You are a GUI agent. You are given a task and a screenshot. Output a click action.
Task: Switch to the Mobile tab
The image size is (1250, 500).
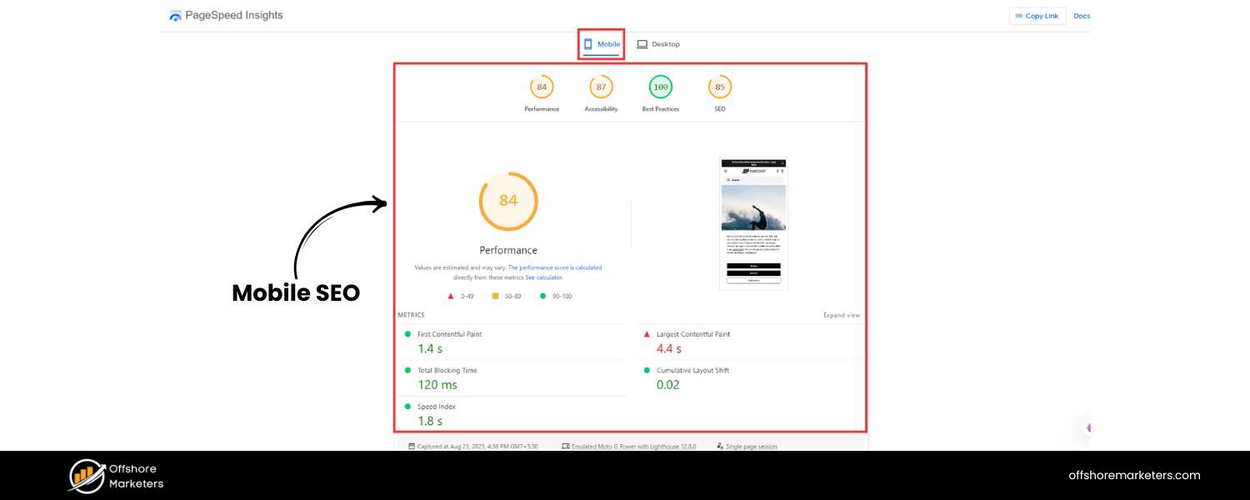(x=601, y=43)
